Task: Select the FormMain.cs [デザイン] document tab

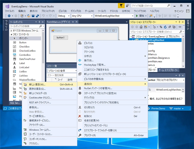Action: (x=58, y=22)
